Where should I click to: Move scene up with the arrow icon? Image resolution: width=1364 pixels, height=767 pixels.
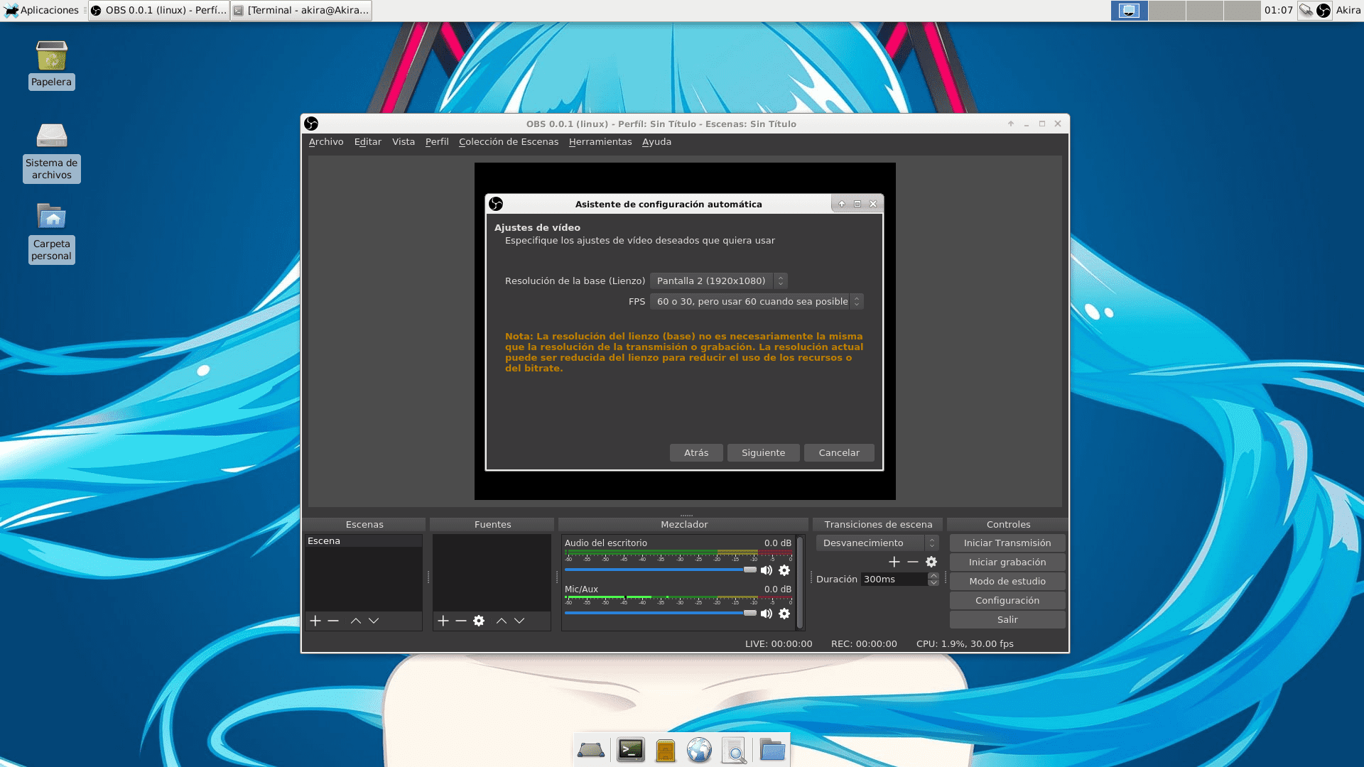pyautogui.click(x=355, y=621)
